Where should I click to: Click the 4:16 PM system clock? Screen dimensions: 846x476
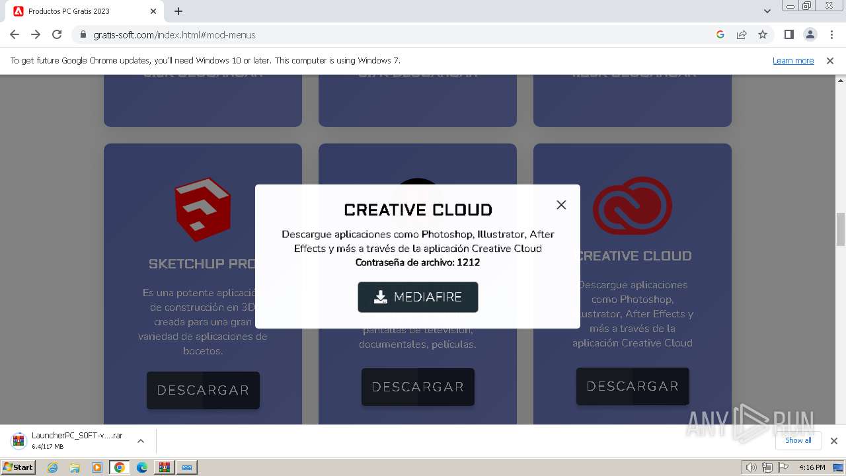[812, 467]
